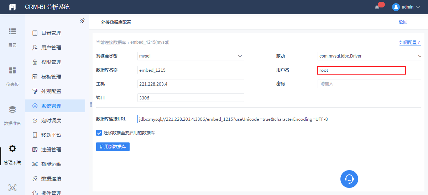Viewport: 428px width, 195px height.
Task: Click the admin user avatar icon
Action: coord(396,7)
